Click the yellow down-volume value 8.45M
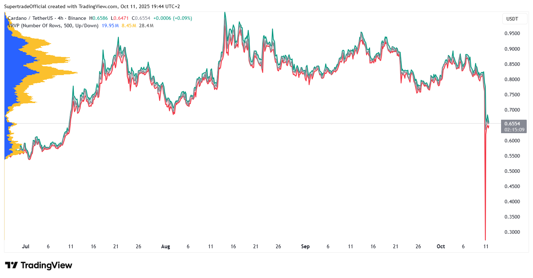Viewport: 533px width, 278px height. pos(129,26)
